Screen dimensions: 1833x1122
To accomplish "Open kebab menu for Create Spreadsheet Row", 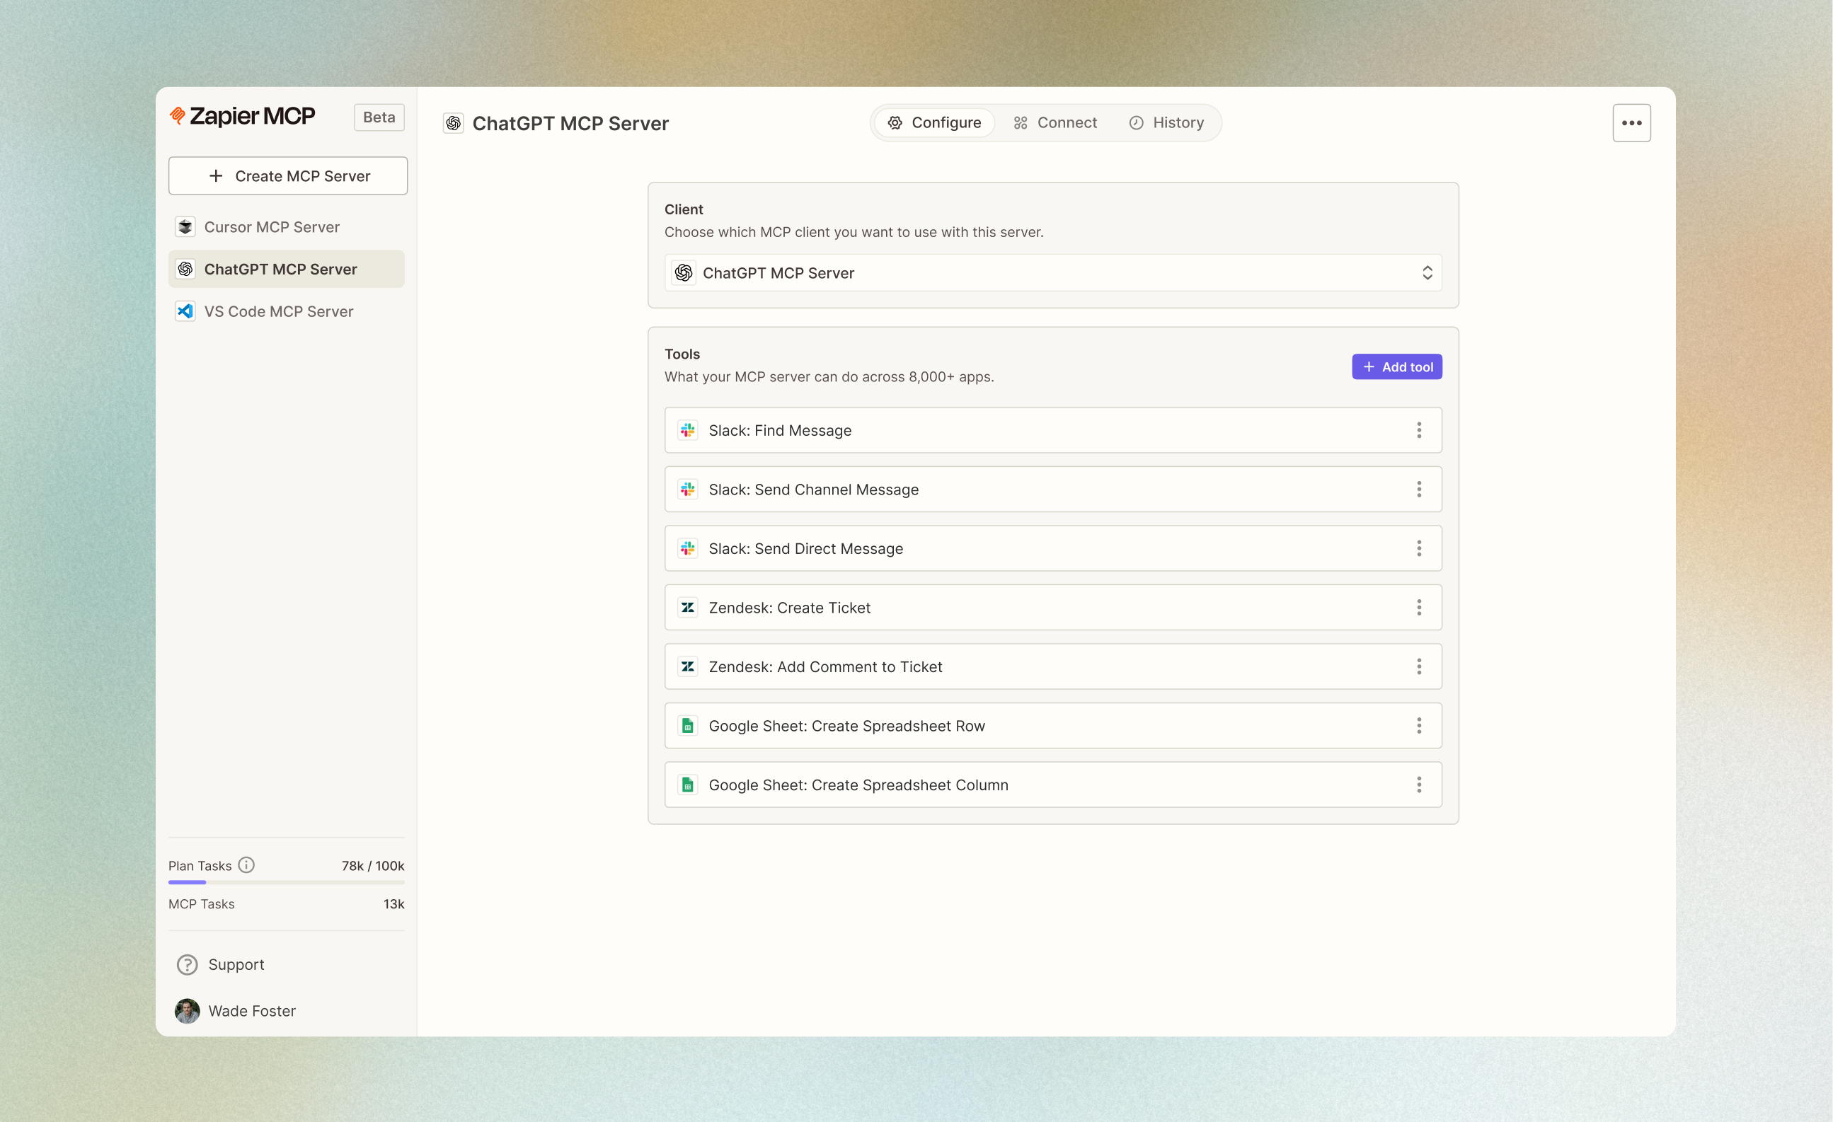I will pyautogui.click(x=1419, y=726).
